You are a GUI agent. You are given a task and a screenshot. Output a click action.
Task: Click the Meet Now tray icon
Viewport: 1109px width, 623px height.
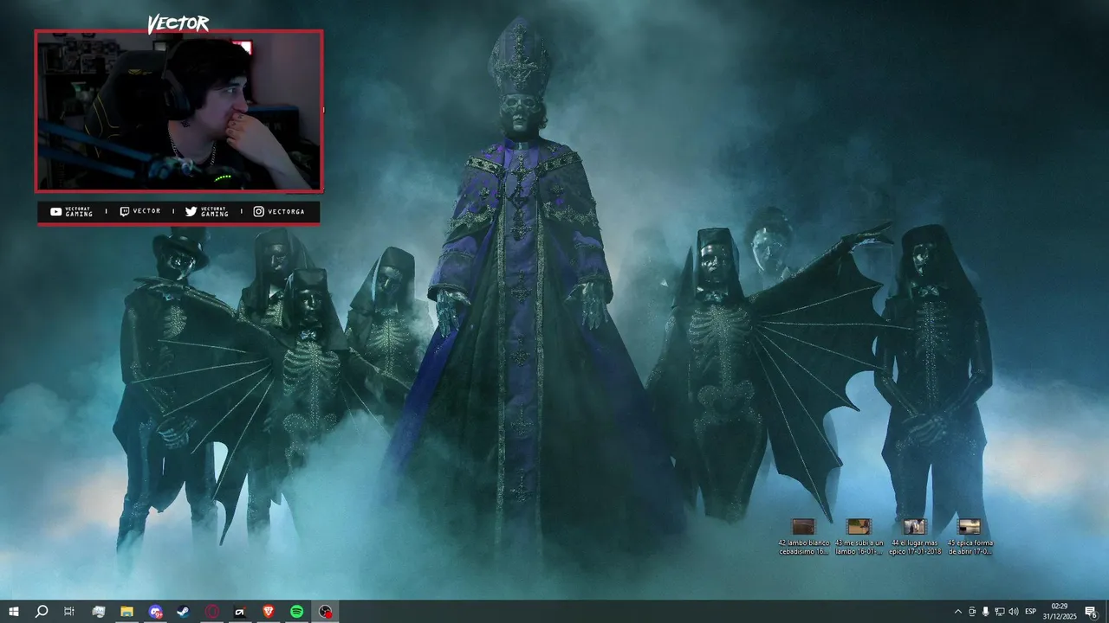click(972, 612)
